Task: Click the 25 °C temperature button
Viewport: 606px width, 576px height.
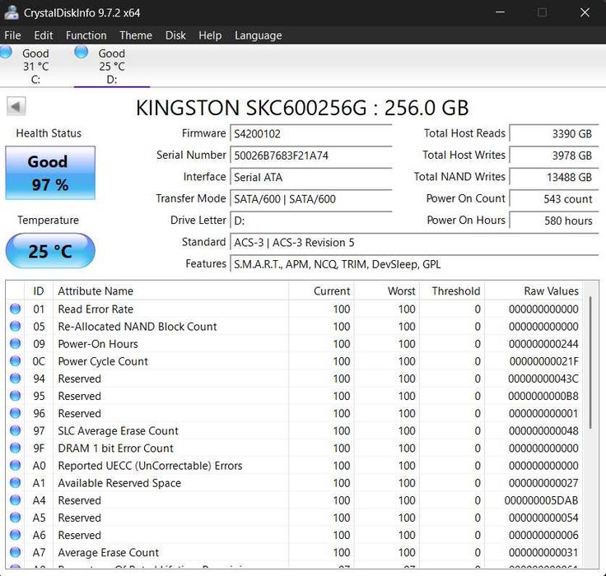Action: (50, 251)
